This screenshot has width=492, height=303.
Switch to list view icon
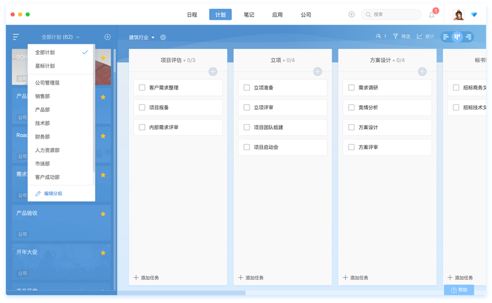[446, 37]
